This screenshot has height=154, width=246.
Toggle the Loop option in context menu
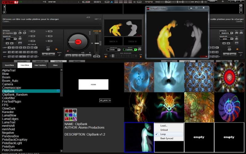pos(163,134)
